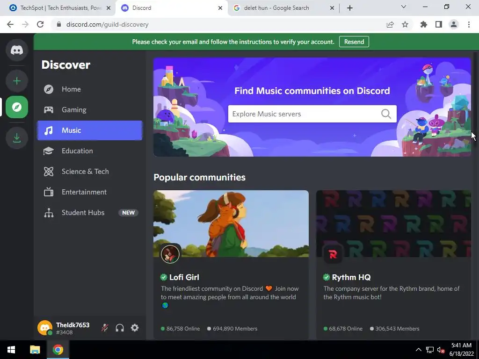This screenshot has height=359, width=479.
Task: Open the Lofi Girl community card banner
Action: [231, 223]
